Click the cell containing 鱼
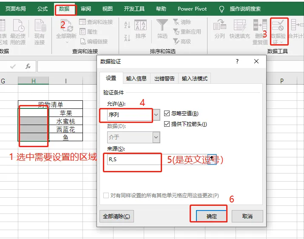The image size is (304, 239). [x=66, y=137]
